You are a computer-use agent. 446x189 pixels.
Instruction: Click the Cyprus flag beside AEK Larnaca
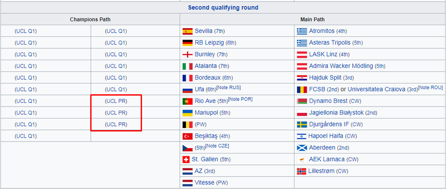click(x=302, y=159)
